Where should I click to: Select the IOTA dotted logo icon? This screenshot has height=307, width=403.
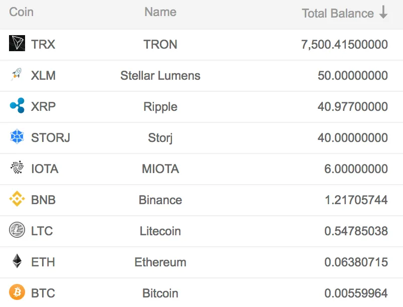coord(17,168)
